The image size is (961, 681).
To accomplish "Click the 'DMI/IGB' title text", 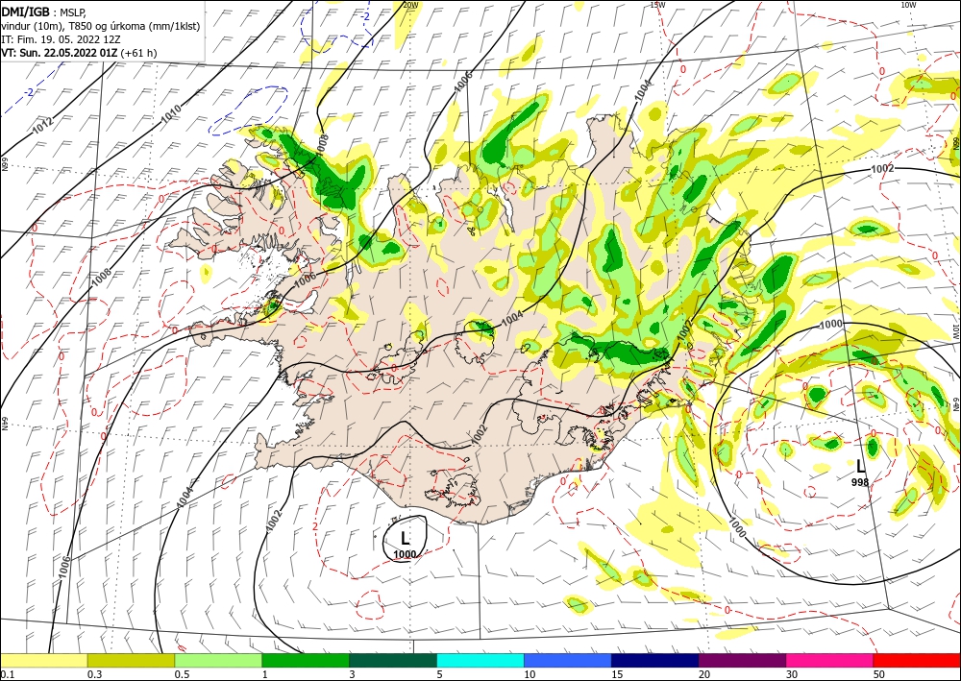I will 26,12.
